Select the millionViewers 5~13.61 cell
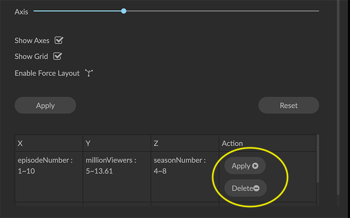The width and height of the screenshot is (350, 218). pos(111,166)
